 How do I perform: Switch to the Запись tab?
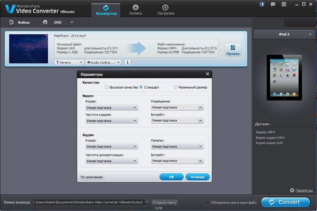point(135,10)
